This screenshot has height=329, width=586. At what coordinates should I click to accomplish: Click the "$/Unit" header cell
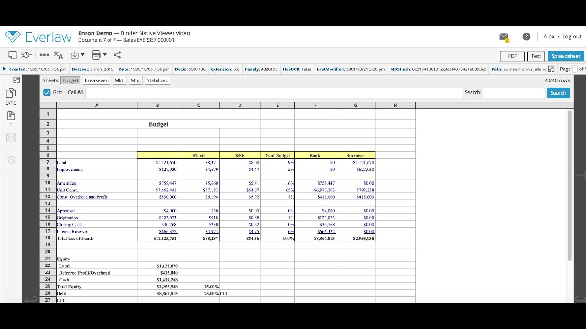[199, 155]
